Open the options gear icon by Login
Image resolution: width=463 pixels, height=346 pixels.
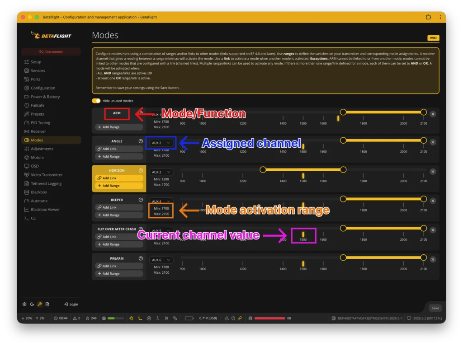point(24,304)
